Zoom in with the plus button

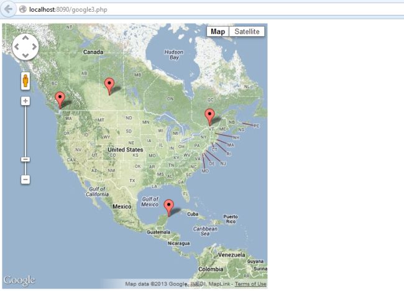25,101
